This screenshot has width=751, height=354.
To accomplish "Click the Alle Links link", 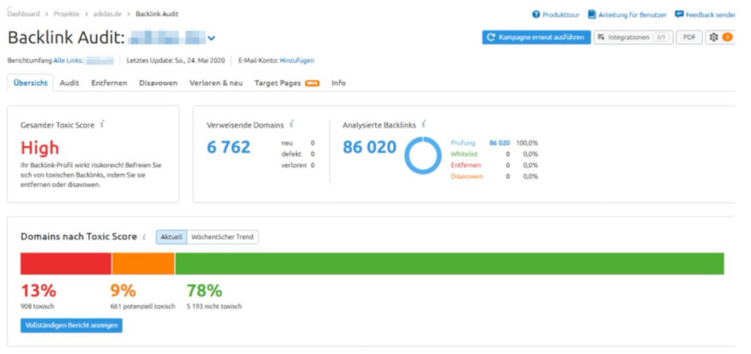I will (x=68, y=60).
